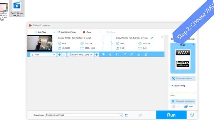Click plus icon to add subtitle
The height and width of the screenshot is (120, 214).
(x=60, y=55)
